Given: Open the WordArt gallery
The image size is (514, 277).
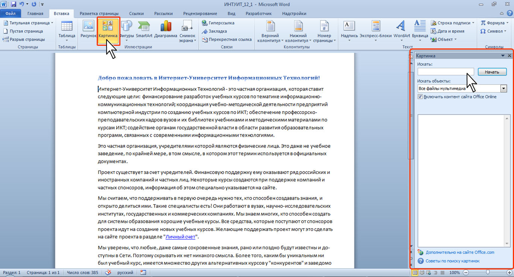Looking at the screenshot, I should 402,31.
